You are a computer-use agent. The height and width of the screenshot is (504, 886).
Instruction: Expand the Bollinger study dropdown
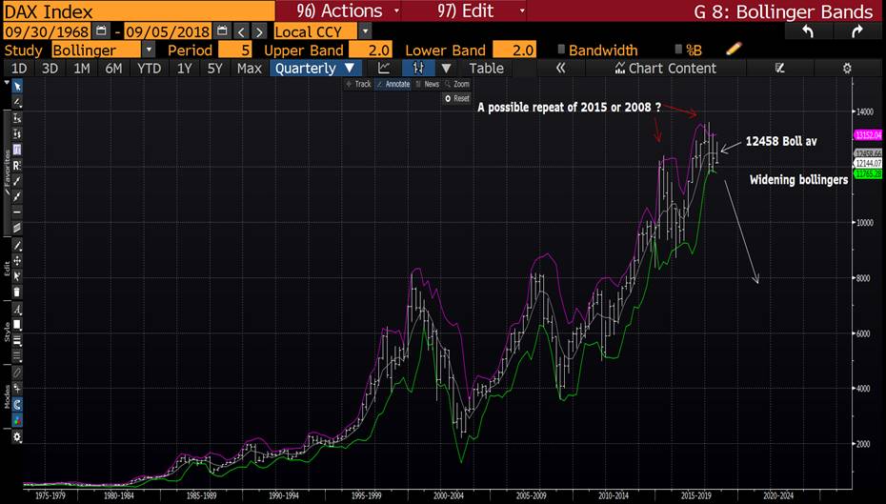(x=148, y=50)
